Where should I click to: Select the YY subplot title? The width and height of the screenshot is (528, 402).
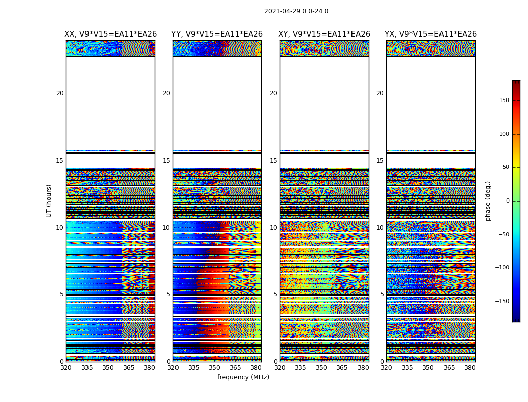pyautogui.click(x=217, y=34)
